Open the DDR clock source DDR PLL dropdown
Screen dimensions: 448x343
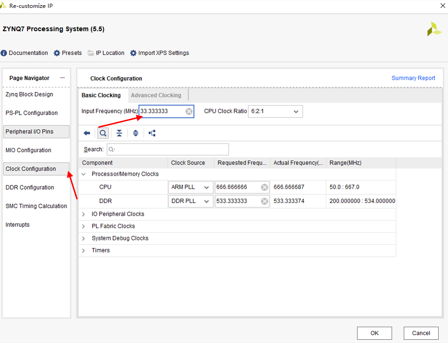(190, 201)
